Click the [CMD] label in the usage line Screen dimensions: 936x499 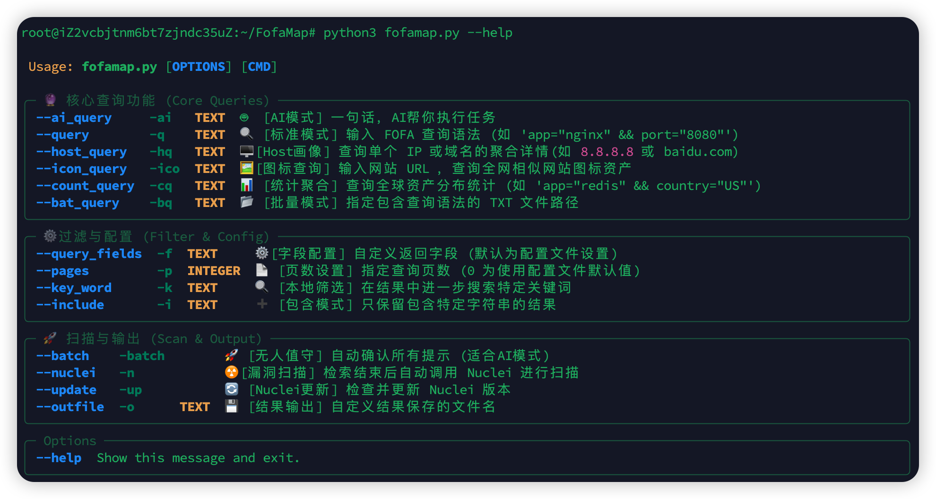[x=259, y=67]
